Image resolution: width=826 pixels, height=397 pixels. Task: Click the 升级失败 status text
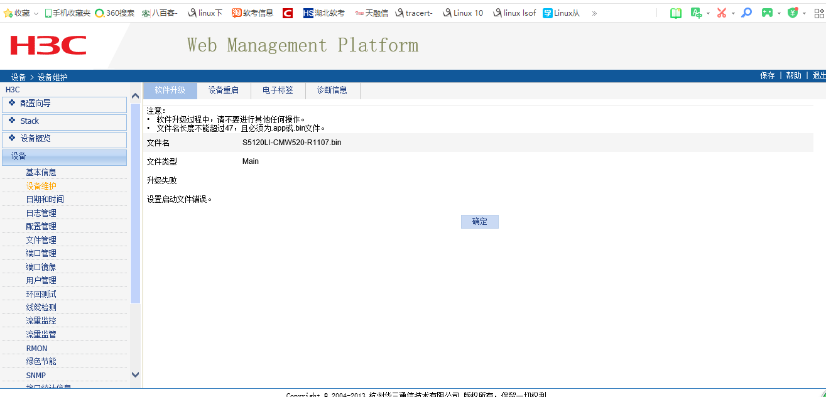(161, 180)
